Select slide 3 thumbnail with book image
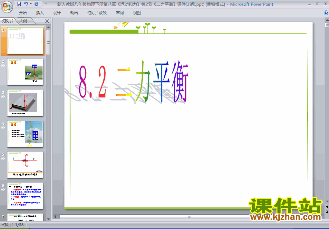 (x=25, y=103)
